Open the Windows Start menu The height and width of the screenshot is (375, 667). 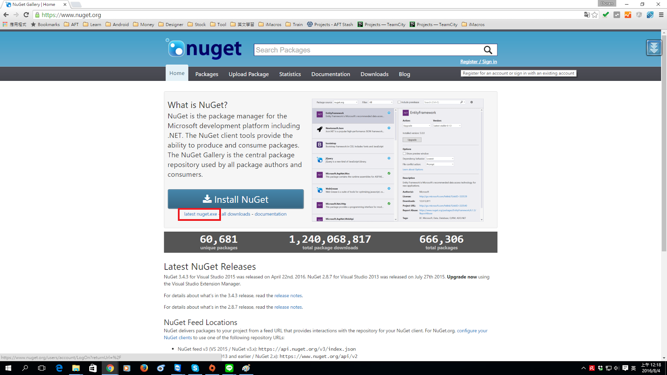coord(8,368)
